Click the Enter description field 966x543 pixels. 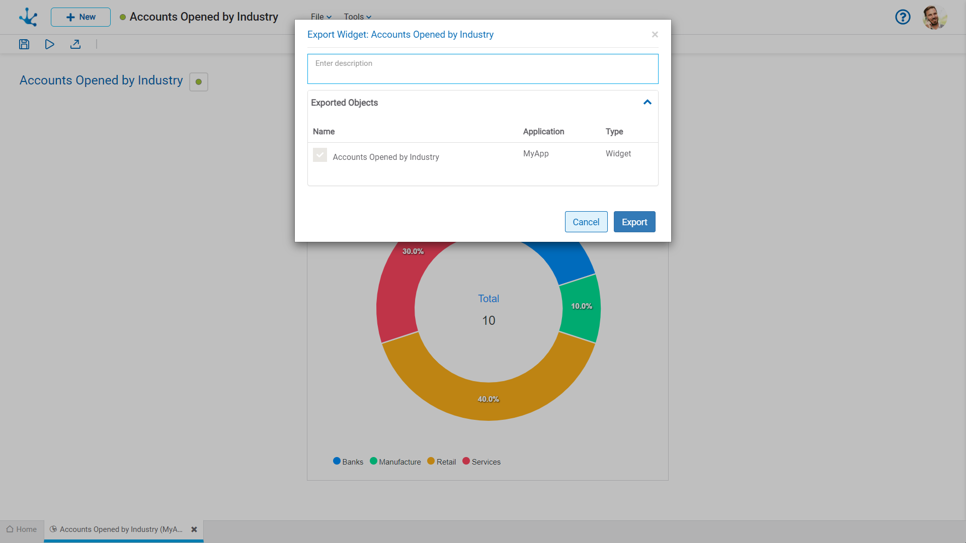(x=482, y=69)
